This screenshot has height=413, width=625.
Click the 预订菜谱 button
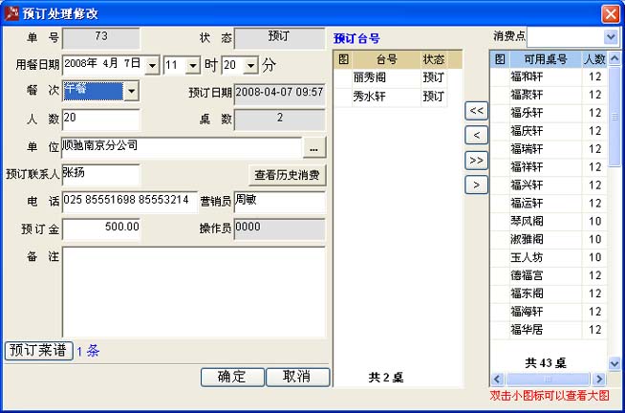click(38, 350)
